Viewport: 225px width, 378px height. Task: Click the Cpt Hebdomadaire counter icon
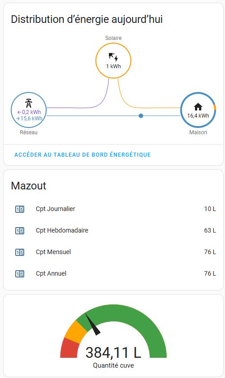(x=20, y=230)
